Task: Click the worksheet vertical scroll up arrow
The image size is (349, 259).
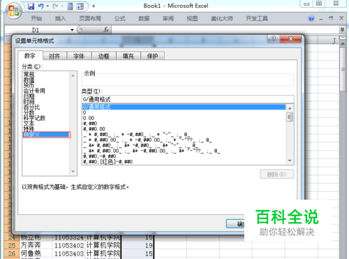Action: coord(343,44)
